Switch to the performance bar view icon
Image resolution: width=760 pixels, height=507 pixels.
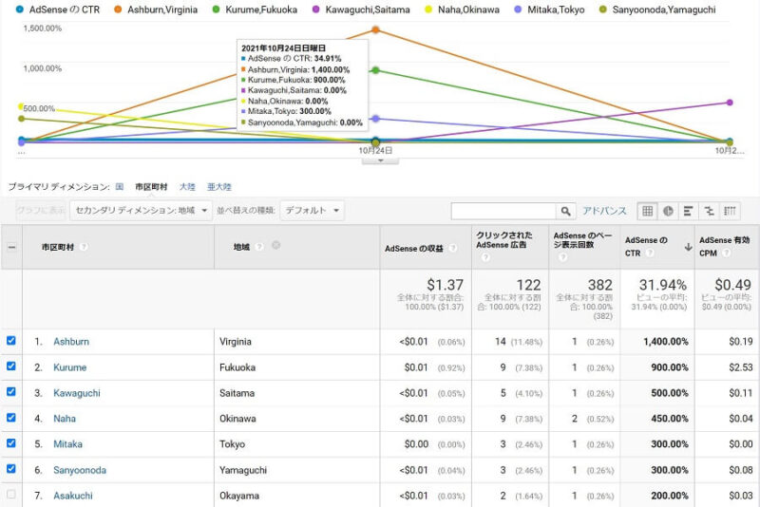[x=688, y=211]
